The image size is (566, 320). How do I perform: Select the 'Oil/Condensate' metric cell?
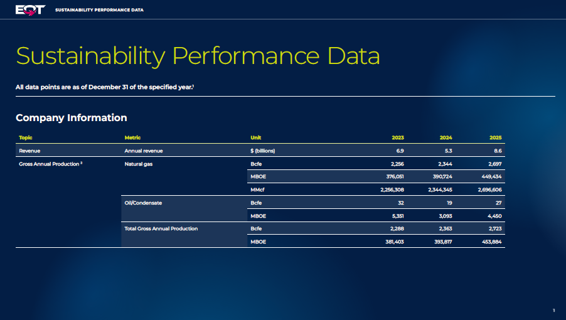(143, 203)
